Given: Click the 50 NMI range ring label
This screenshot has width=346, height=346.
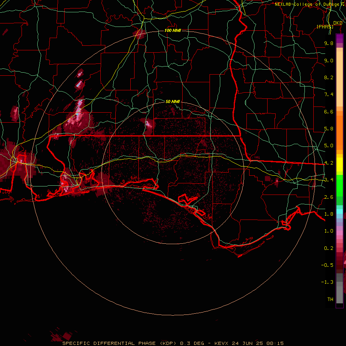Looking at the screenshot, I should (x=173, y=101).
